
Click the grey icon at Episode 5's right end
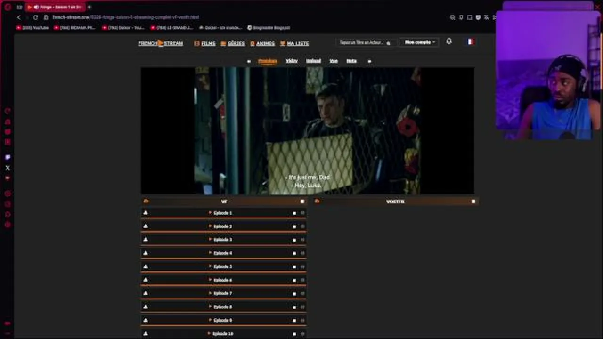point(302,267)
